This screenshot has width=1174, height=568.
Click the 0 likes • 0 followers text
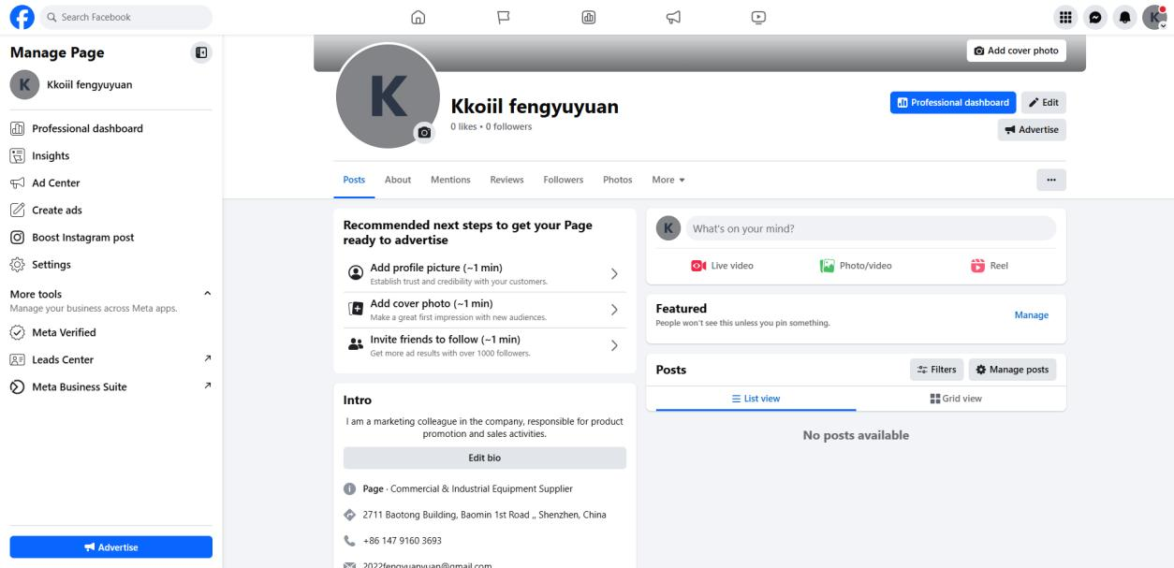pyautogui.click(x=491, y=126)
